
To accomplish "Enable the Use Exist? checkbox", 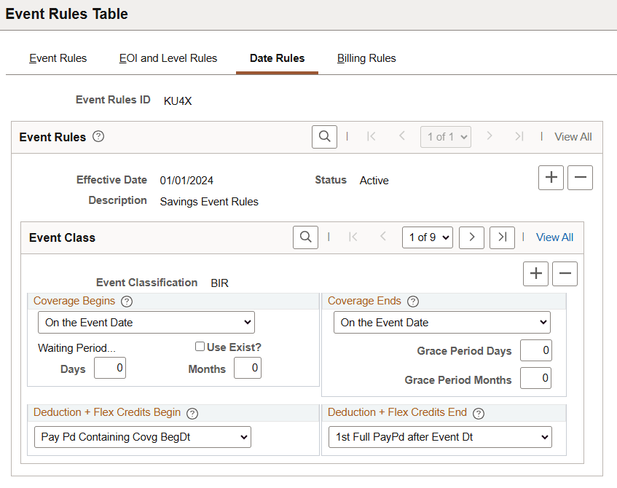I will [x=200, y=347].
